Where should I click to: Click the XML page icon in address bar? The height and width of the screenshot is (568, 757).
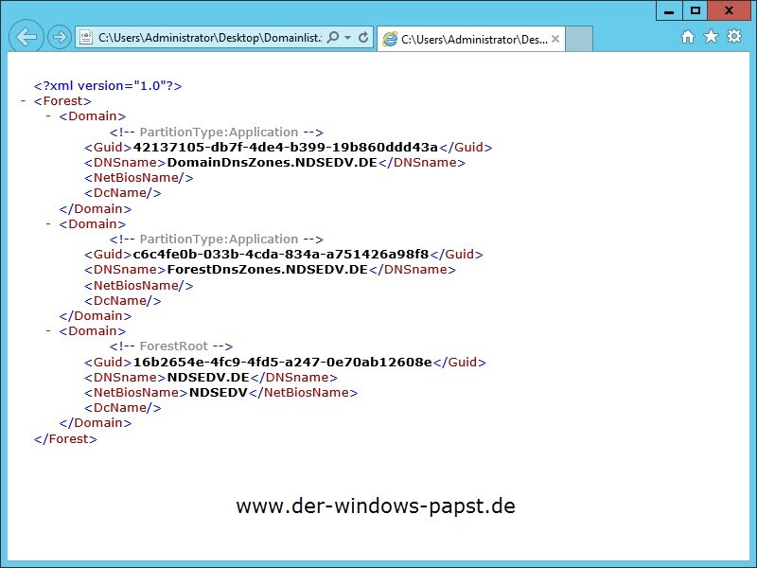[x=86, y=38]
